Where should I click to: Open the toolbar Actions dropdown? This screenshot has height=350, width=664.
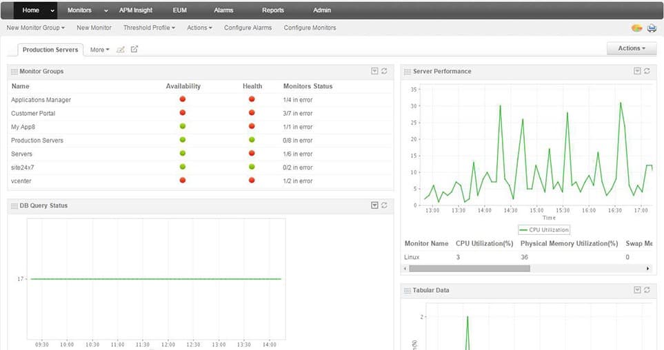[199, 28]
